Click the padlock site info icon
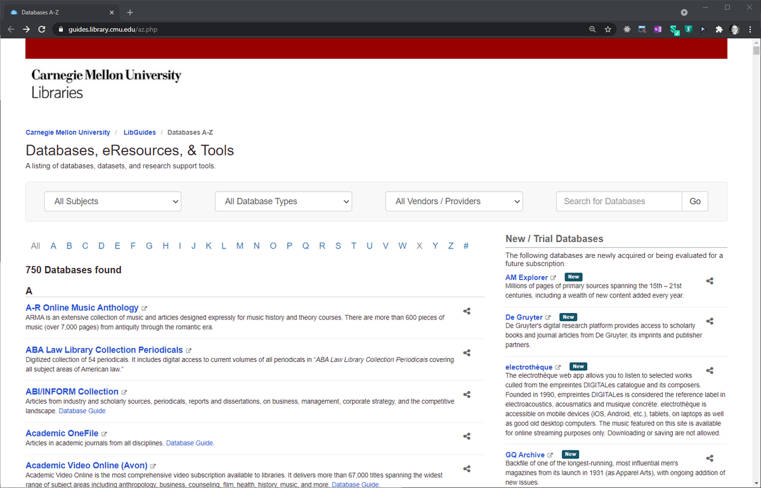Screen dimensions: 761x488 [x=60, y=29]
